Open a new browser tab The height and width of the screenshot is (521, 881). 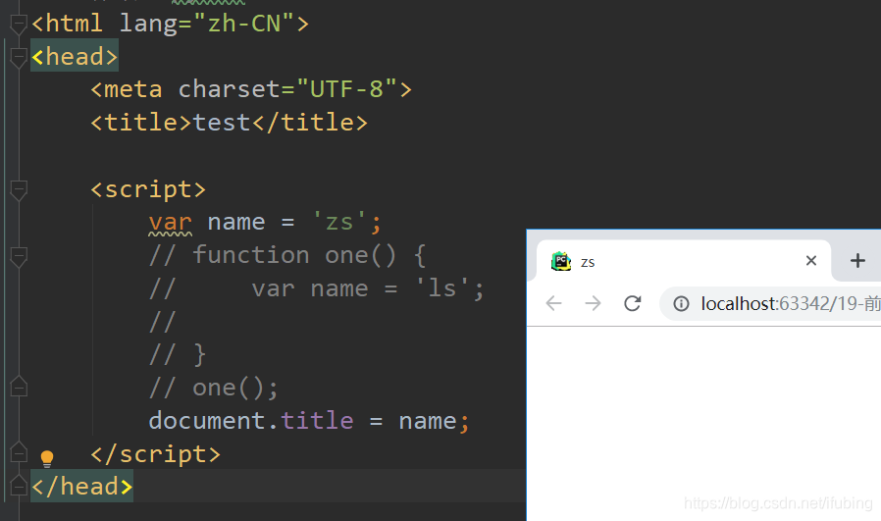tap(857, 261)
